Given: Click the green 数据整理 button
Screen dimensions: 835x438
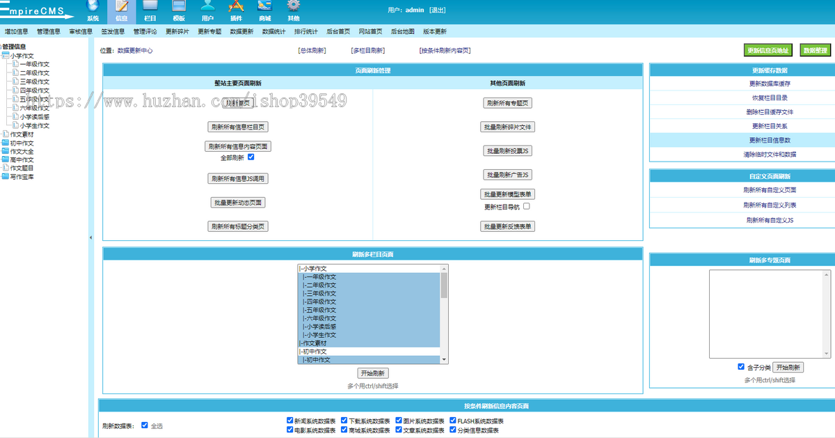Looking at the screenshot, I should [816, 50].
